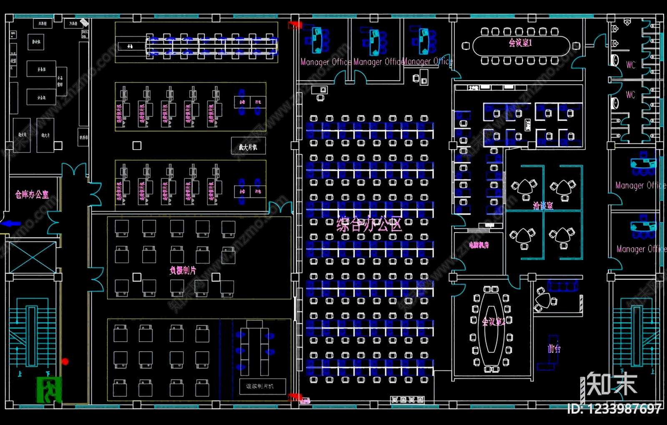This screenshot has height=425, width=667.
Task: Select the '前台' reception label
Action: (554, 348)
